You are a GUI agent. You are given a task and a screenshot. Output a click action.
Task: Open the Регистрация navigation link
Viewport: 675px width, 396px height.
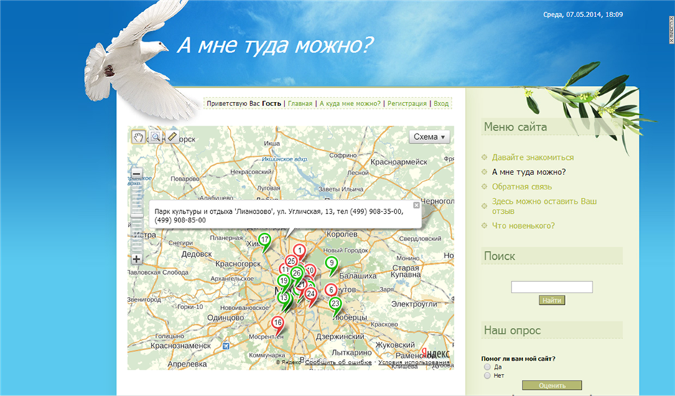click(x=407, y=104)
